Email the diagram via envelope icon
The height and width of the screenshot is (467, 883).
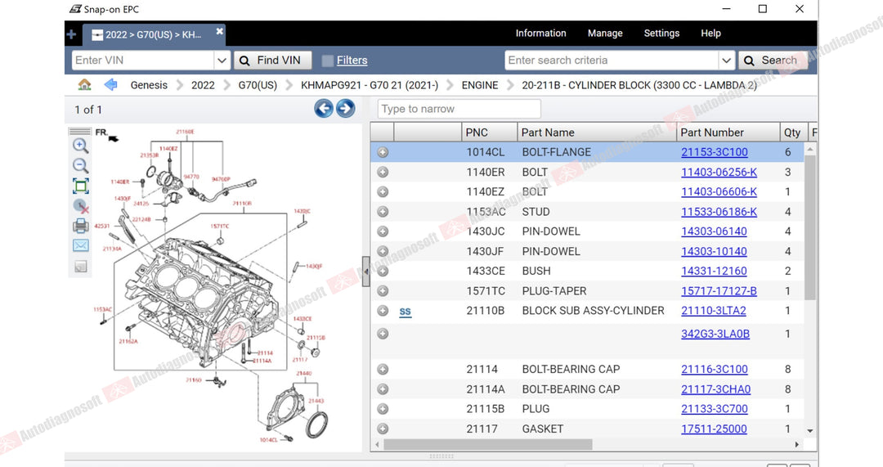(x=80, y=245)
